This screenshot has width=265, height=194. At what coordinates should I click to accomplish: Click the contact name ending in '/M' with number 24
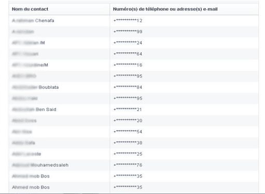pos(29,43)
